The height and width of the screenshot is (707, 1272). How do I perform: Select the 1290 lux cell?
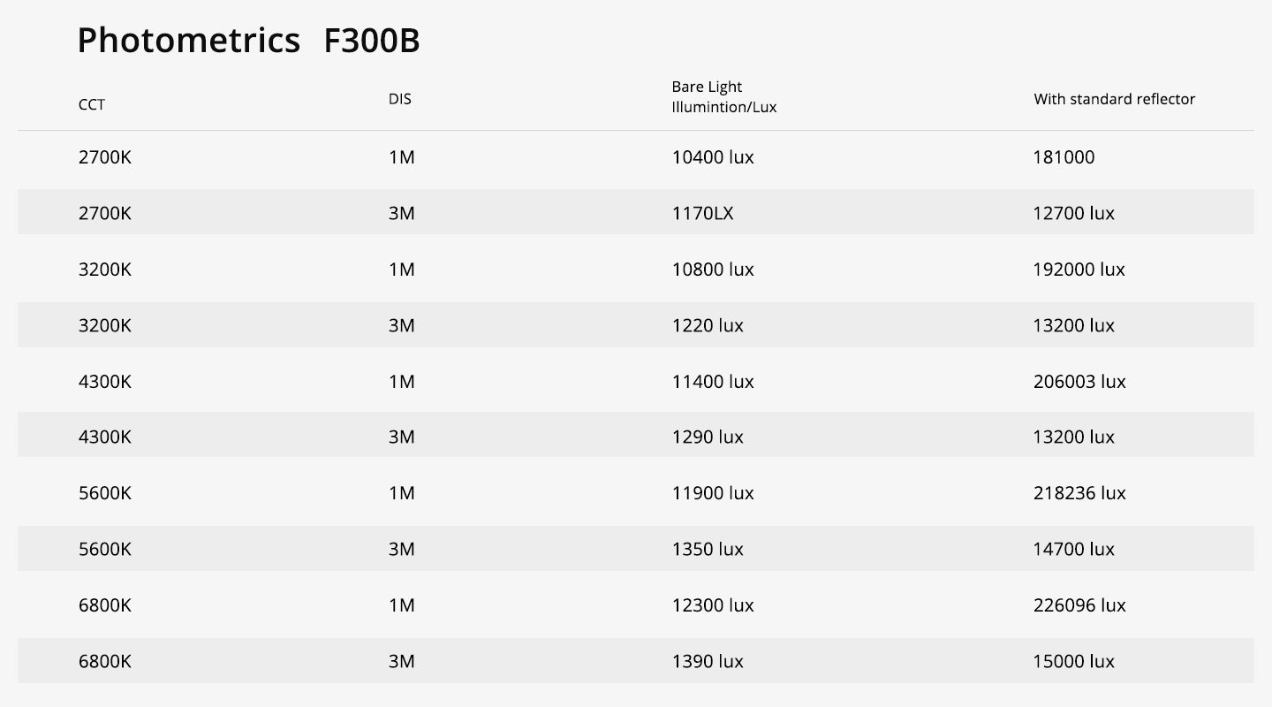click(708, 437)
